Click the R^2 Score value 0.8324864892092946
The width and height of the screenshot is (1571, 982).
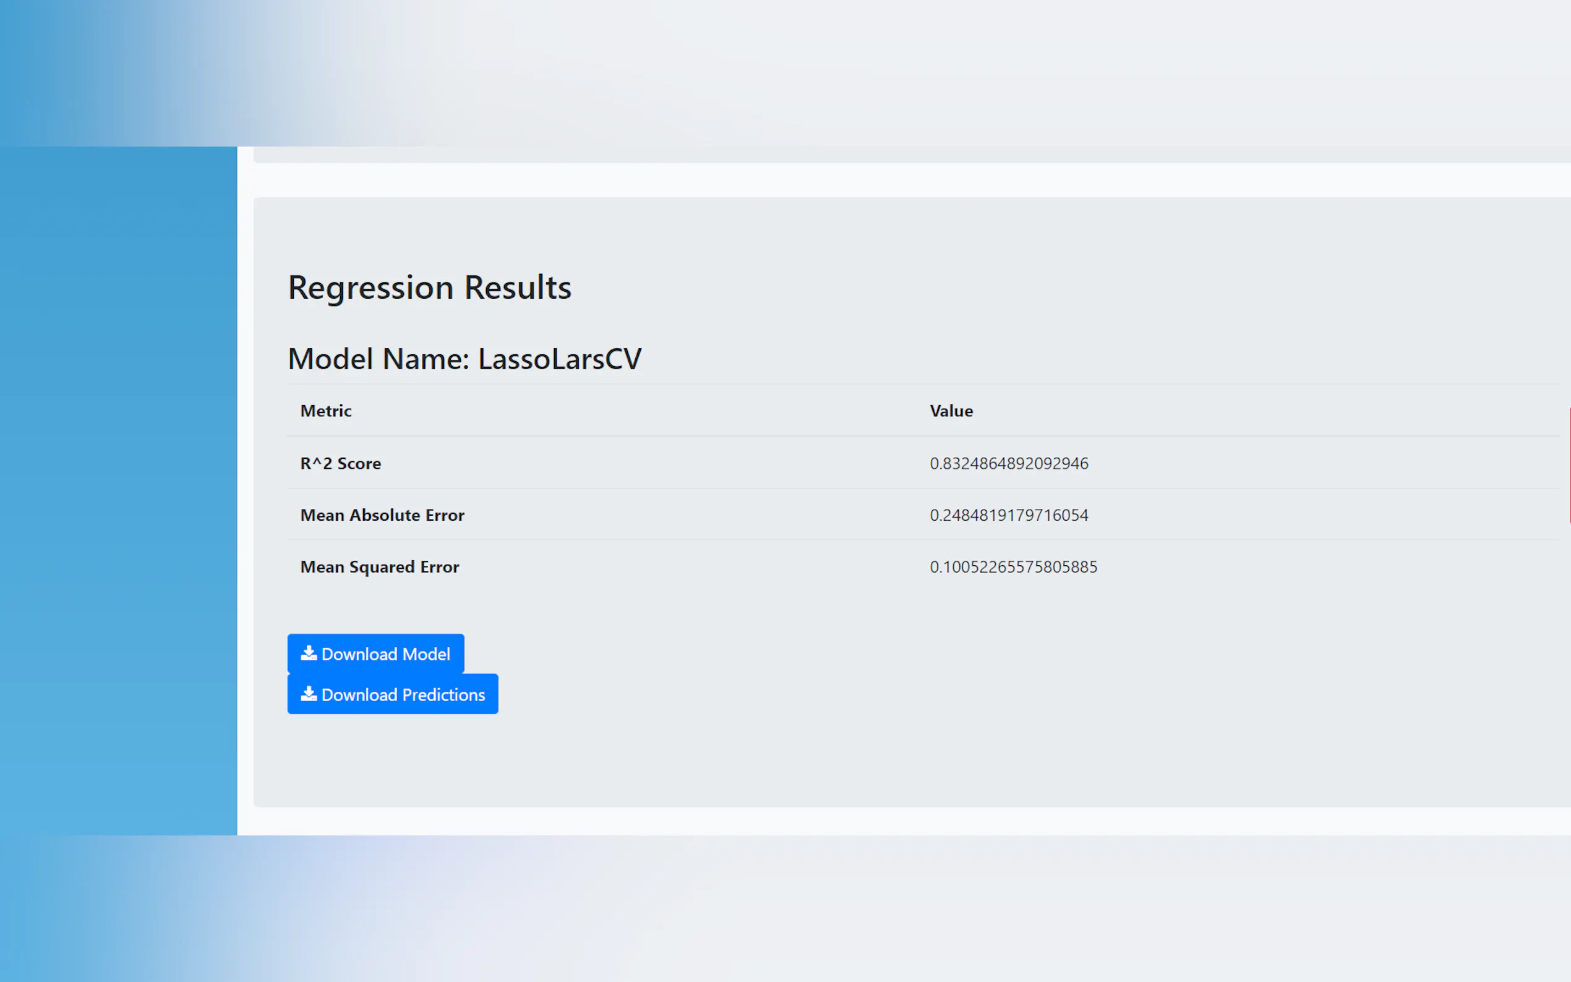1009,463
